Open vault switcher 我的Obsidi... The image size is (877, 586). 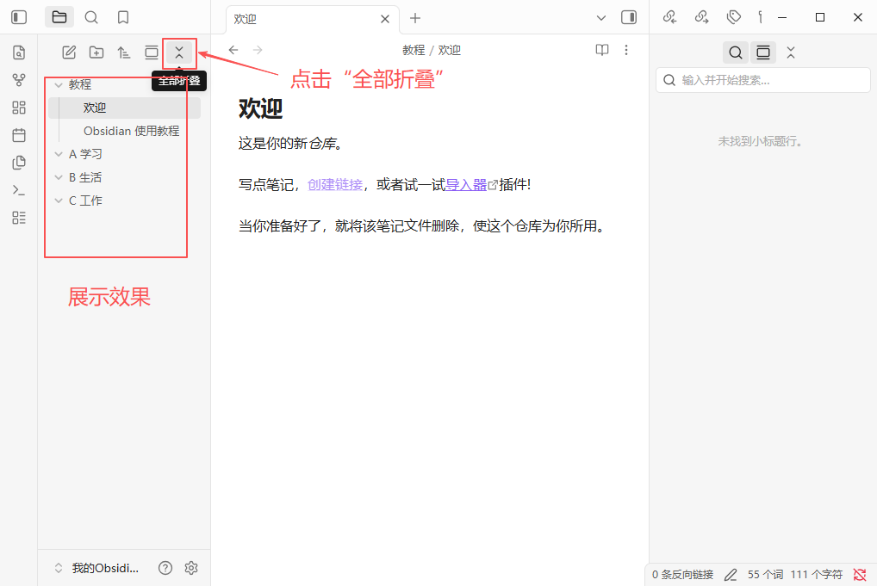tap(96, 568)
